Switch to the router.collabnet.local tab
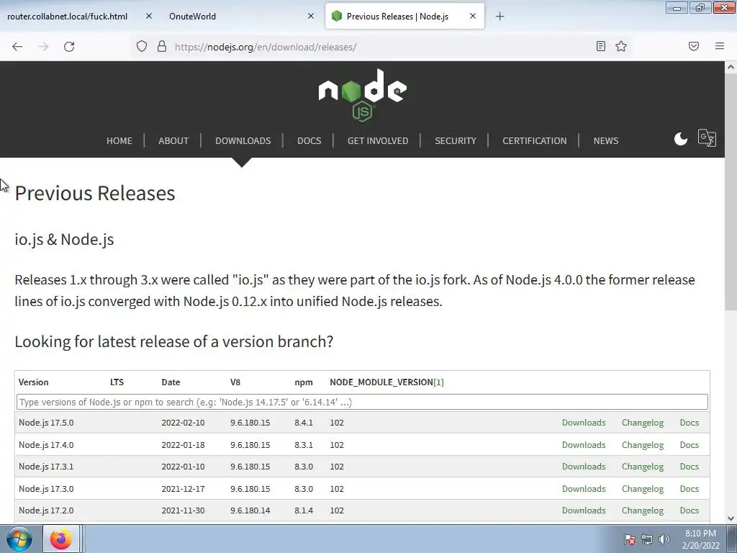Screen dimensions: 737x553 [67, 17]
